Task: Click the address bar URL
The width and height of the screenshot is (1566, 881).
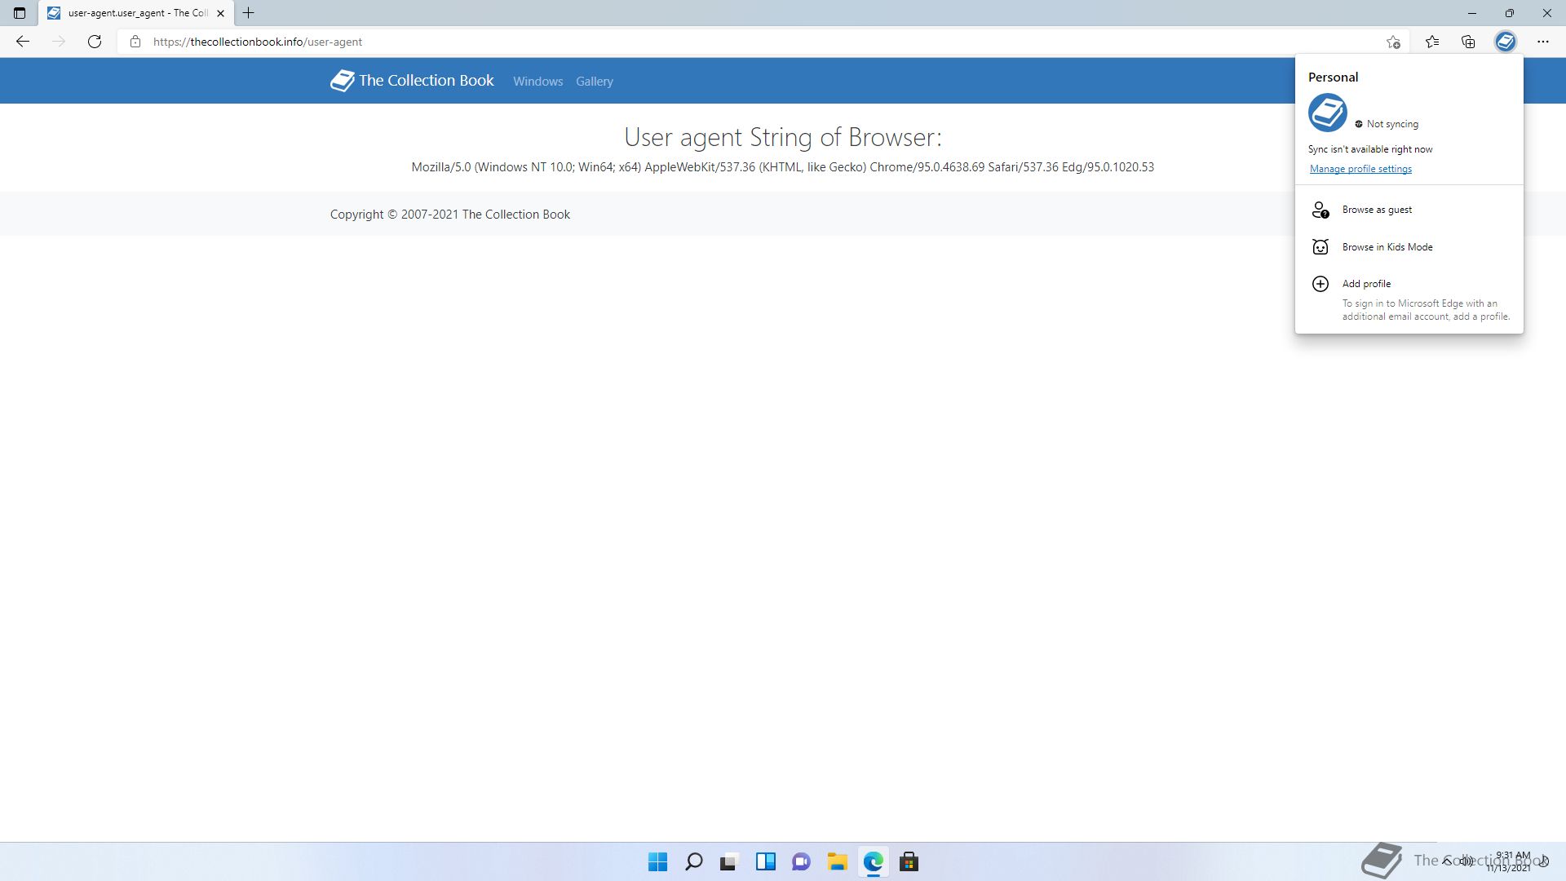Action: (x=258, y=42)
